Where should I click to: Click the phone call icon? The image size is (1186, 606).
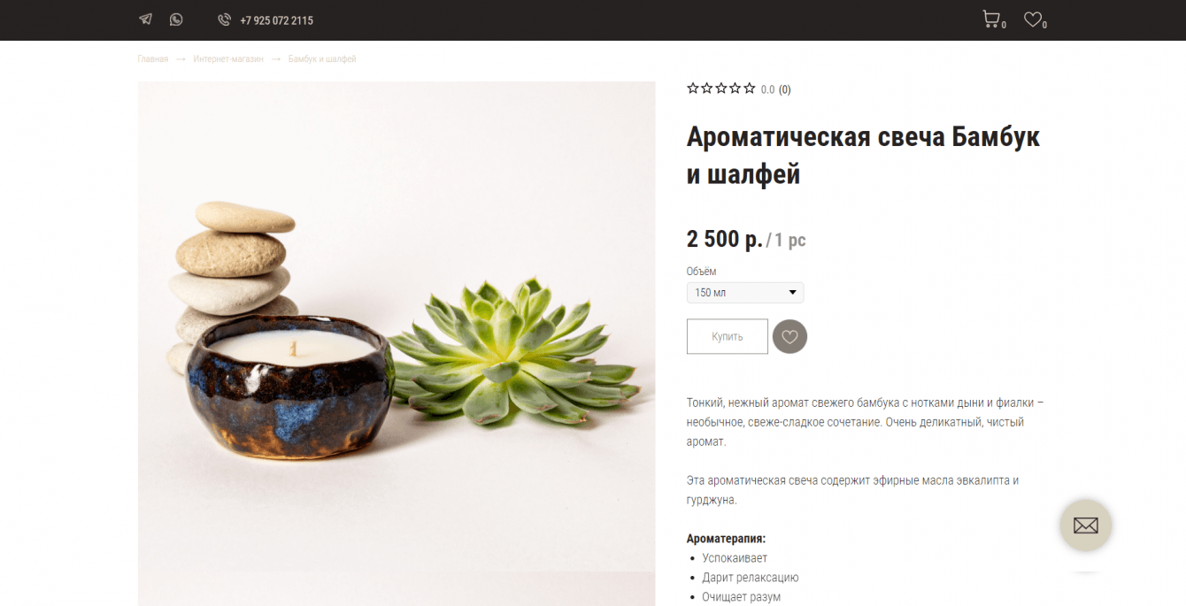[x=224, y=19]
